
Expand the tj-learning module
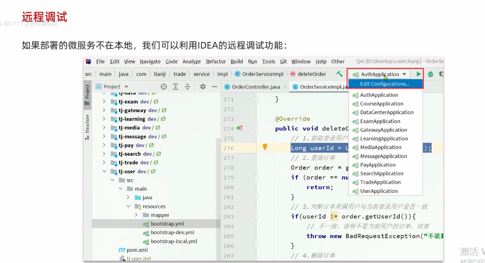pyautogui.click(x=104, y=119)
